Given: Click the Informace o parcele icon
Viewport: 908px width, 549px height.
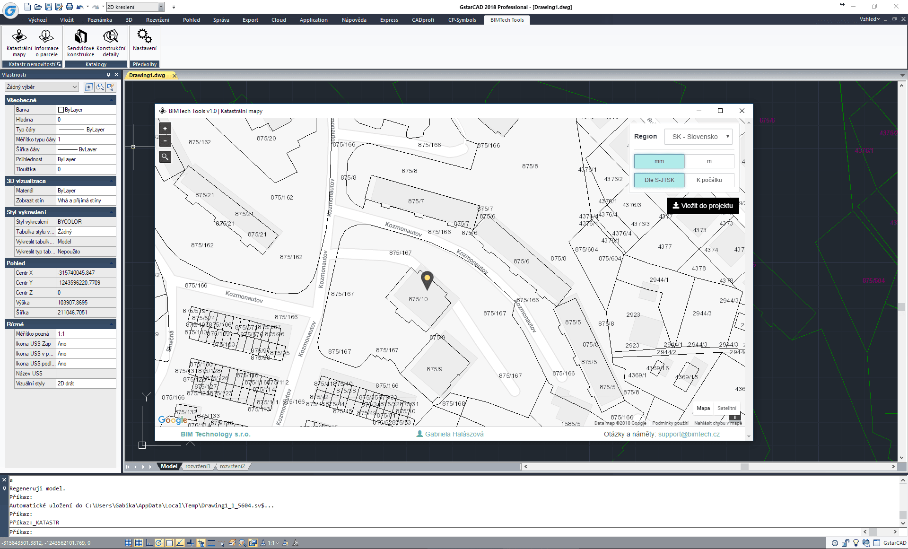Looking at the screenshot, I should coord(46,42).
